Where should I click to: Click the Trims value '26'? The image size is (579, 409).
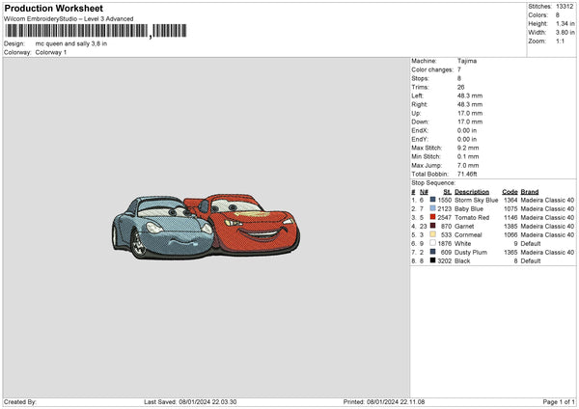point(461,87)
